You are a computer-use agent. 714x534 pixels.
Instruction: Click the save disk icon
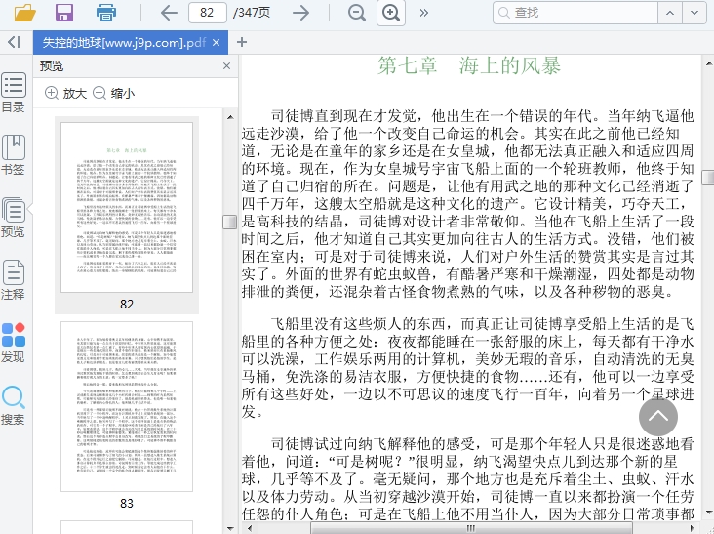tap(64, 13)
